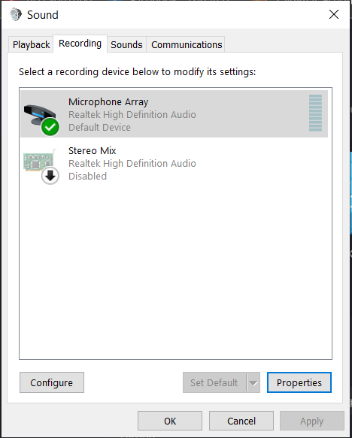Select the Stereo Mix device name
The height and width of the screenshot is (438, 352).
(93, 150)
